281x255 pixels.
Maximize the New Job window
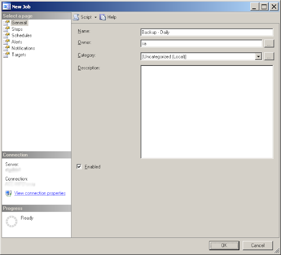coord(264,7)
